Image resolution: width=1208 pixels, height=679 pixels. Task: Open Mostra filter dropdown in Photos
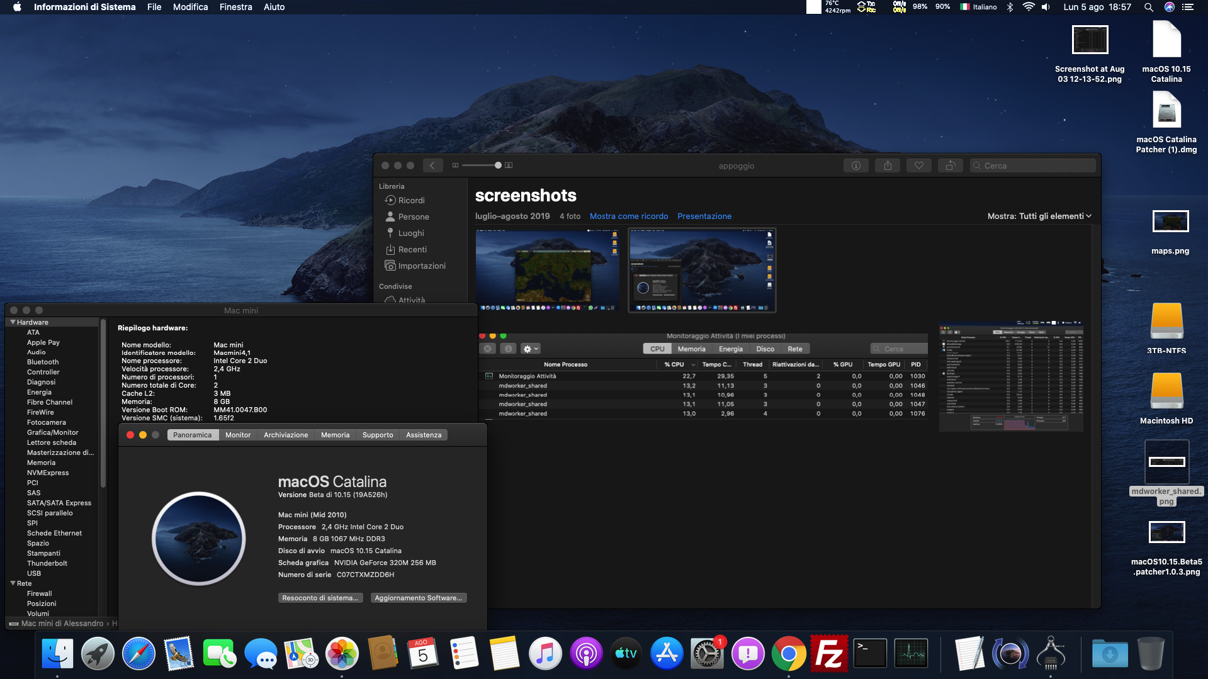tap(1039, 216)
